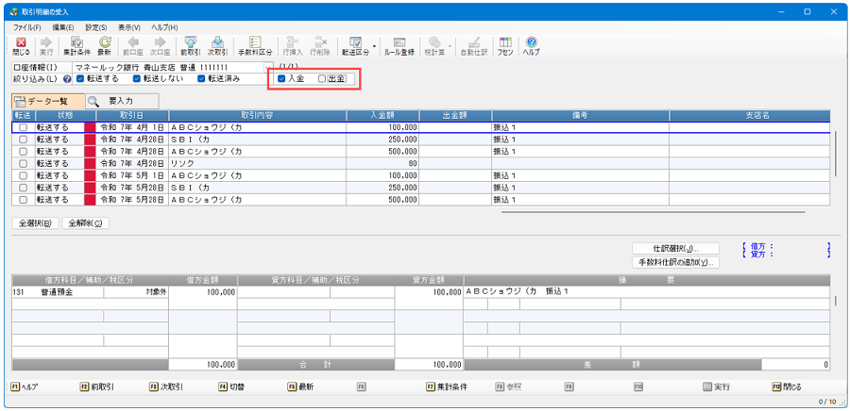Image resolution: width=850 pixels, height=411 pixels.
Task: Switch to the 要入力 tab
Action: (123, 101)
